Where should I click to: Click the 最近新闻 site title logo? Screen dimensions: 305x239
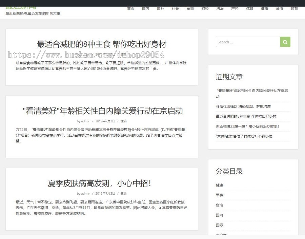coord(21,7)
